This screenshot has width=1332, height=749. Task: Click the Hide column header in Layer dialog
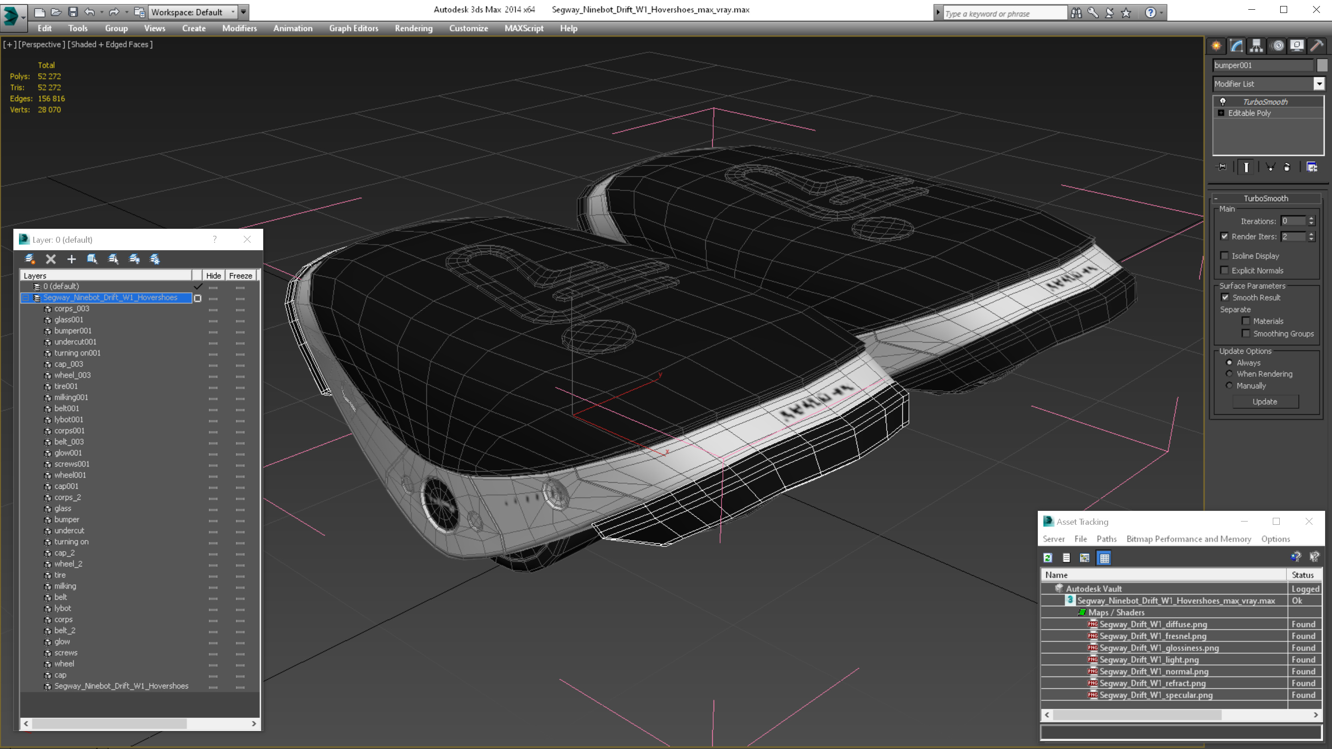pos(213,276)
